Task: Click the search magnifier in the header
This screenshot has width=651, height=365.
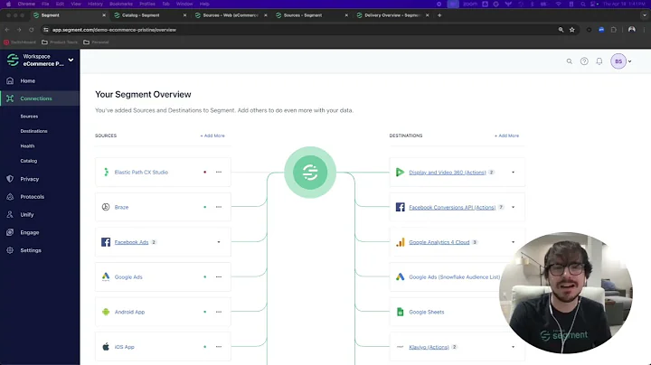Action: [x=570, y=61]
